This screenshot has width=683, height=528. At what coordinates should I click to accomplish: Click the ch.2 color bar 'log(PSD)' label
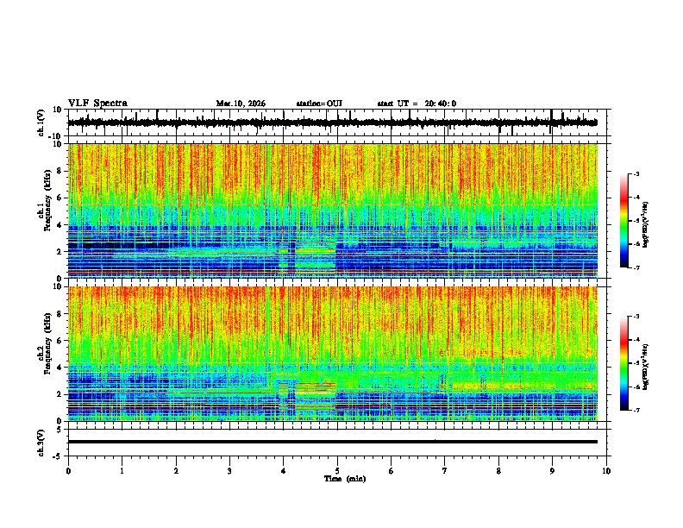(x=646, y=367)
